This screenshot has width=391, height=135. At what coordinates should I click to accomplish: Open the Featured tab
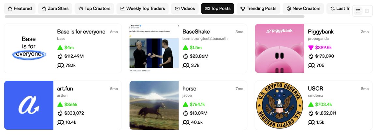20,8
